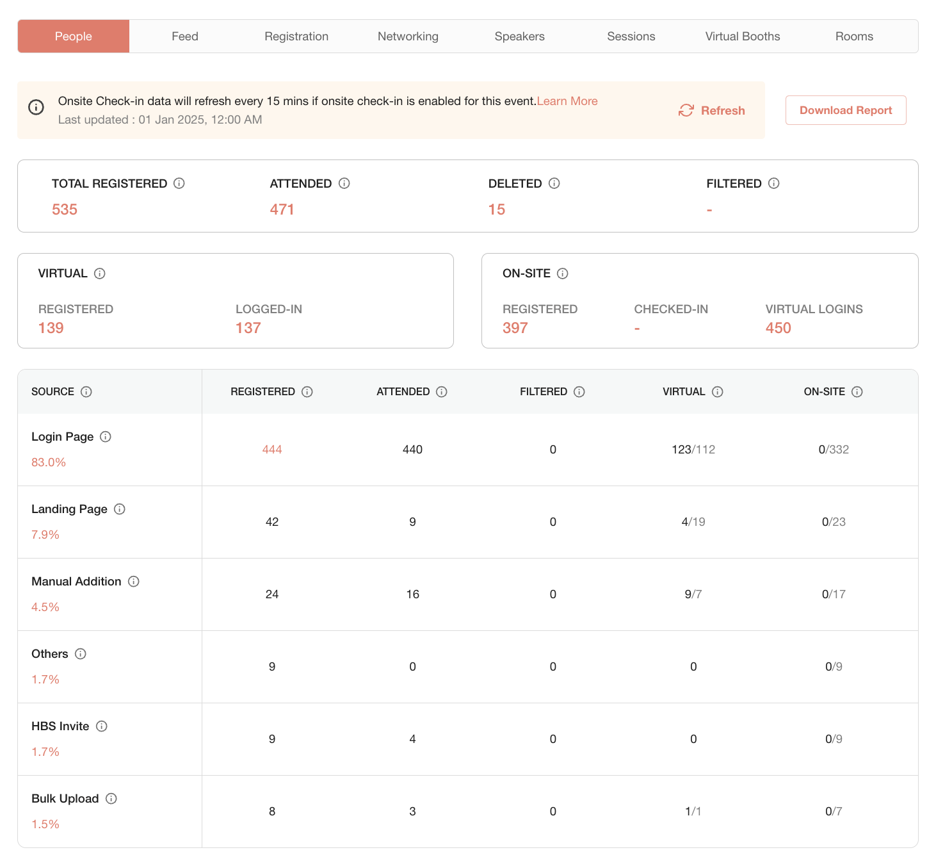Click info icon next to Bulk Upload
Screen dimensions: 936x866
[111, 798]
